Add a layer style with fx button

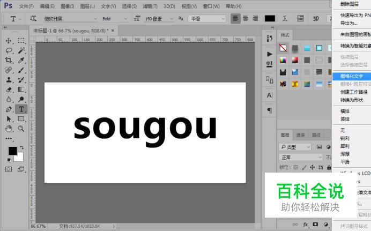click(306, 225)
